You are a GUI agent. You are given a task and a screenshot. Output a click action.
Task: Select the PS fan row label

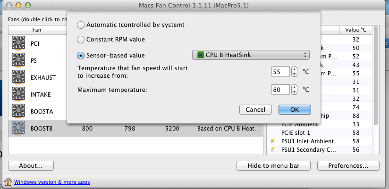(34, 61)
